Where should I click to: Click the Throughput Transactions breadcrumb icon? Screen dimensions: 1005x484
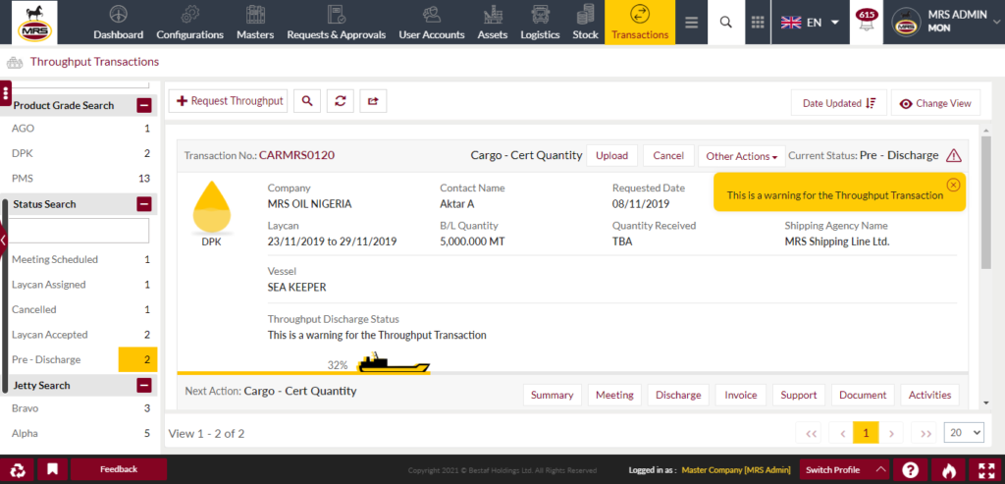[14, 63]
